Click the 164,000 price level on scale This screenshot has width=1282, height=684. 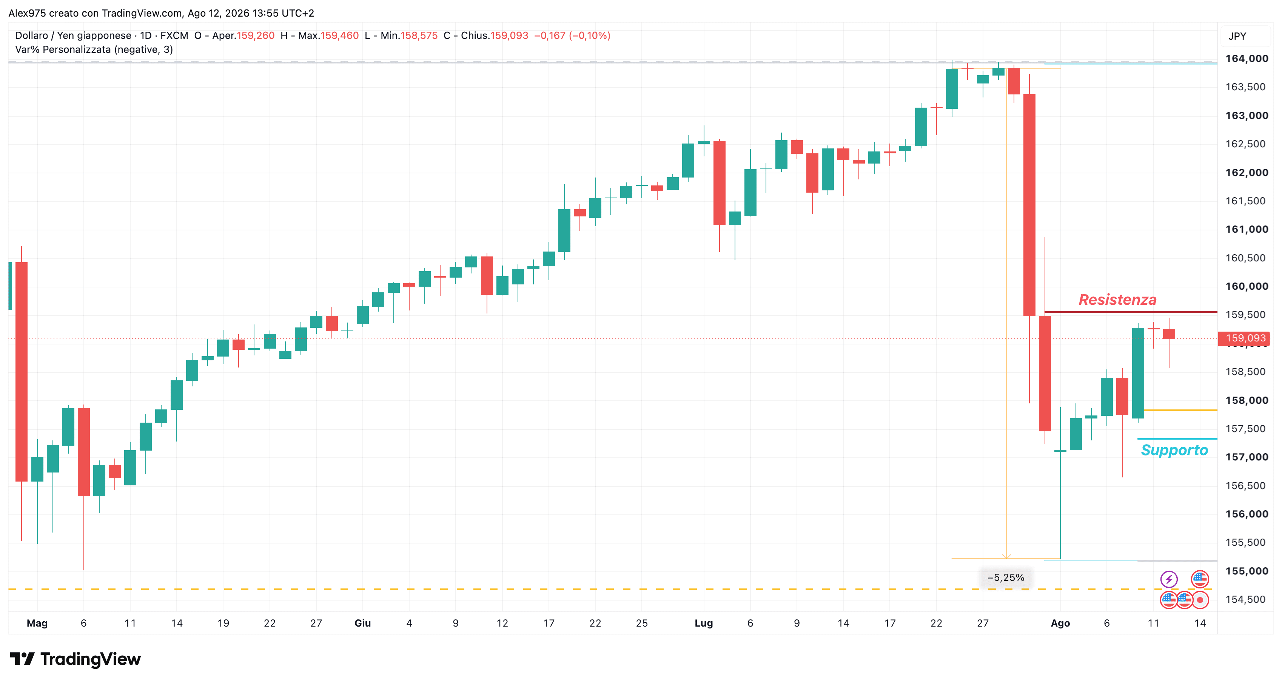pyautogui.click(x=1247, y=59)
